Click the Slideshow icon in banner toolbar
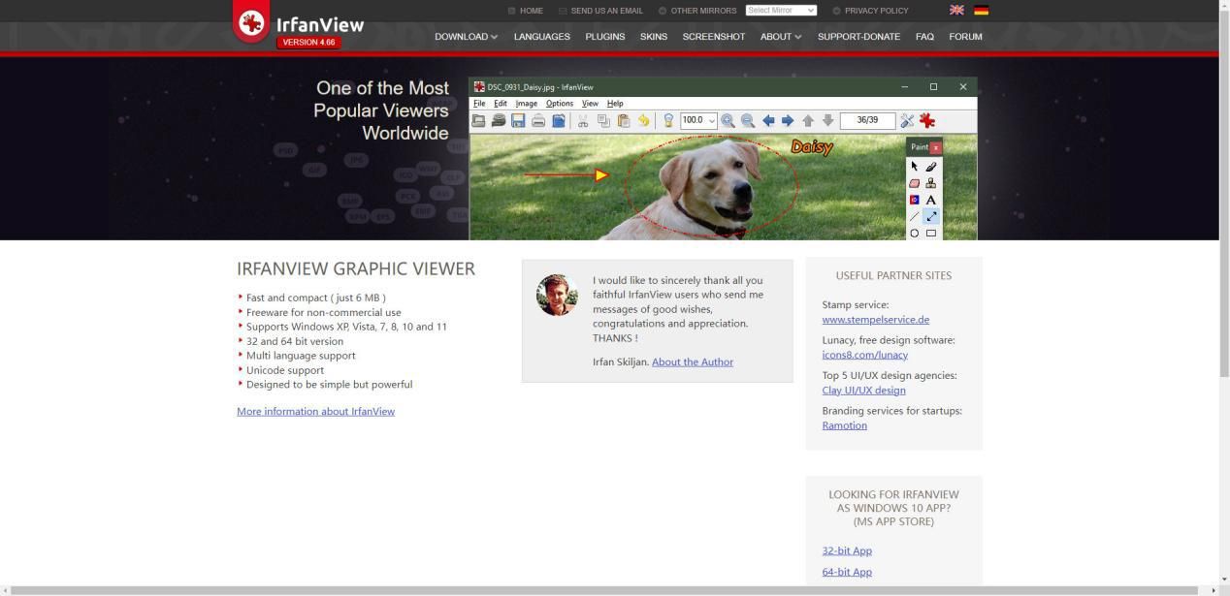The width and height of the screenshot is (1230, 596). [x=499, y=121]
